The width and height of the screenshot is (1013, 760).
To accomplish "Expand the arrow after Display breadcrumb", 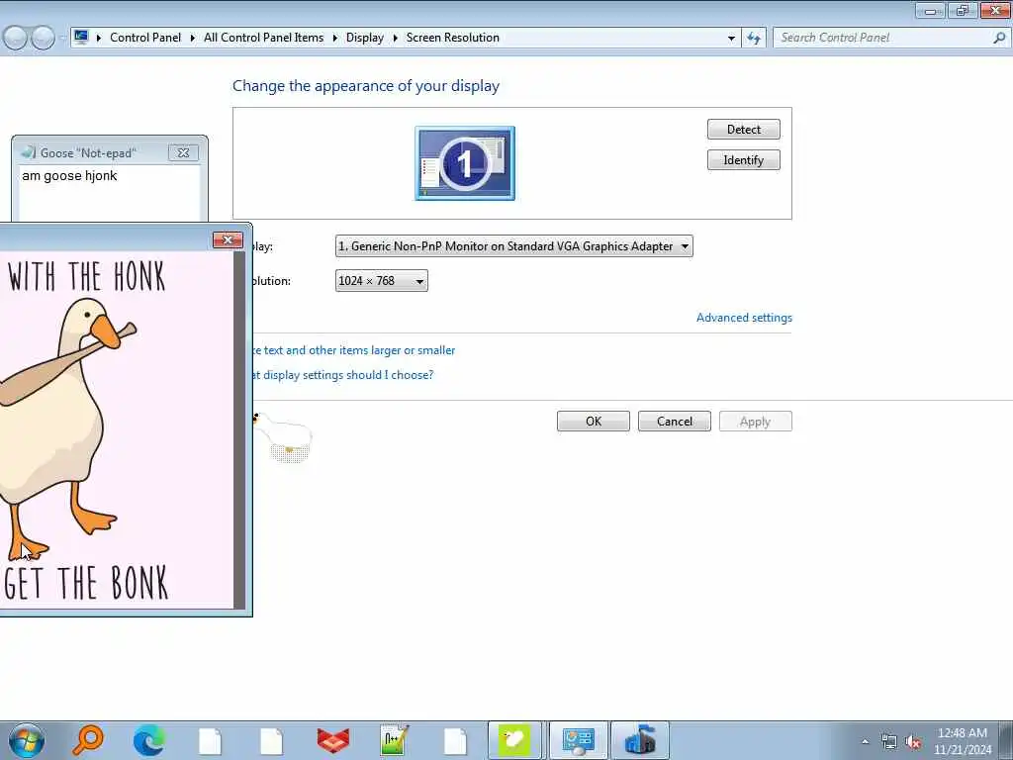I will (396, 39).
